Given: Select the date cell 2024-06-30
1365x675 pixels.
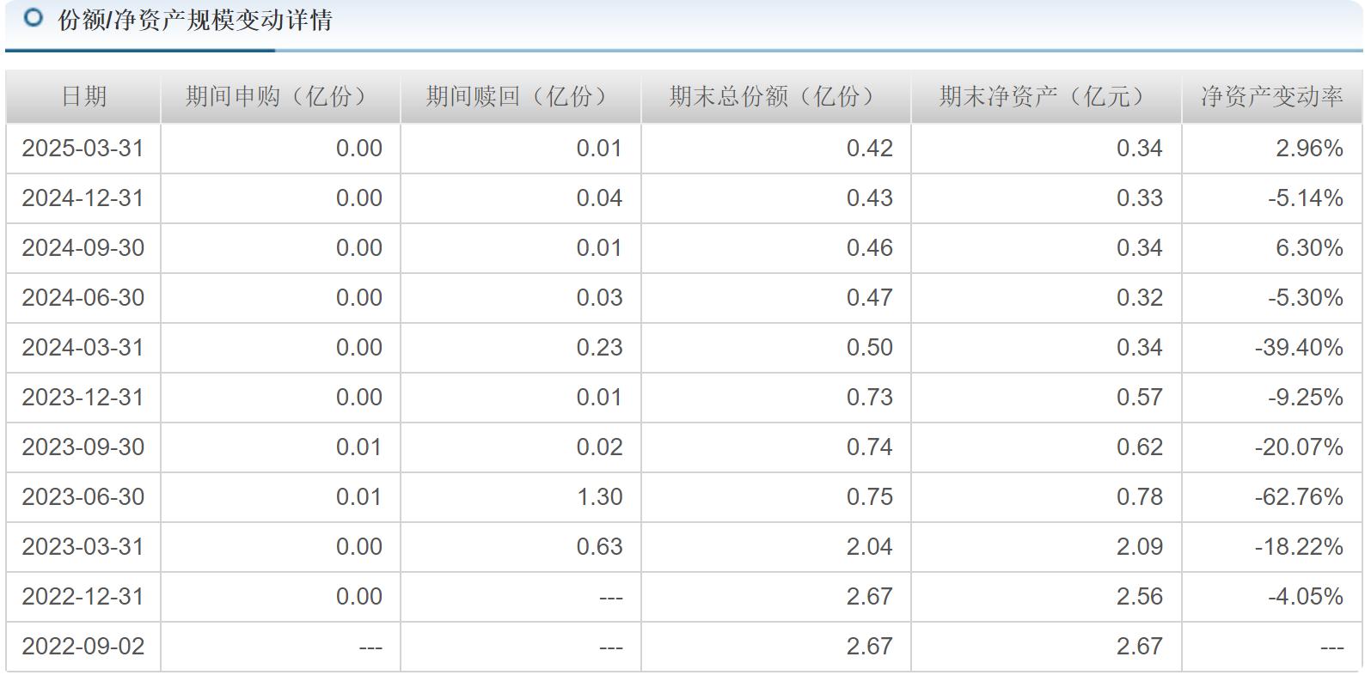Looking at the screenshot, I should pyautogui.click(x=83, y=298).
